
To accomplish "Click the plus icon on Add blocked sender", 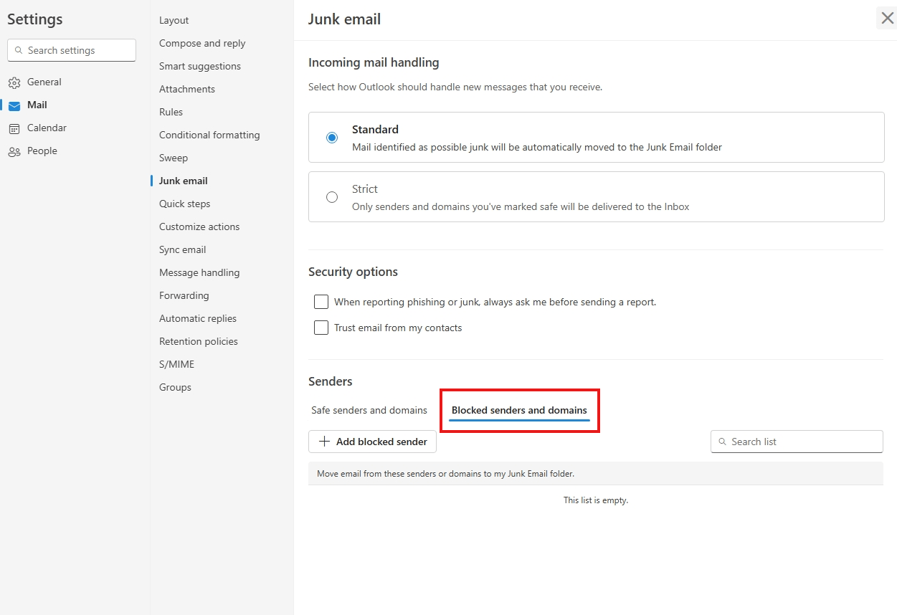I will (324, 442).
